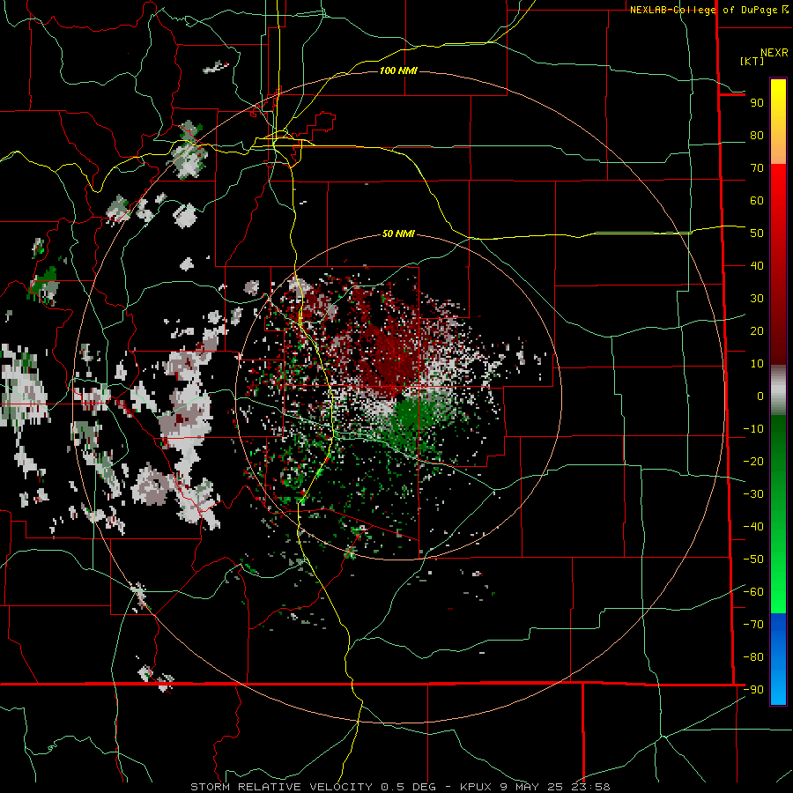Viewport: 793px width, 793px height.
Task: Click the blue segment of the color bar
Action: point(778,657)
